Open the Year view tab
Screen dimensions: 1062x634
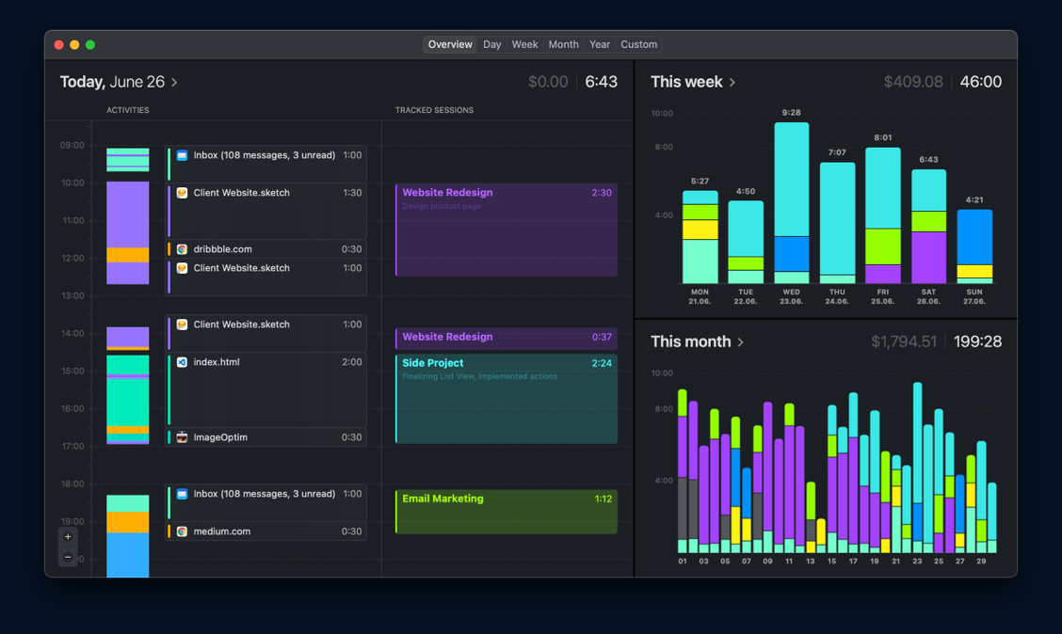[599, 44]
